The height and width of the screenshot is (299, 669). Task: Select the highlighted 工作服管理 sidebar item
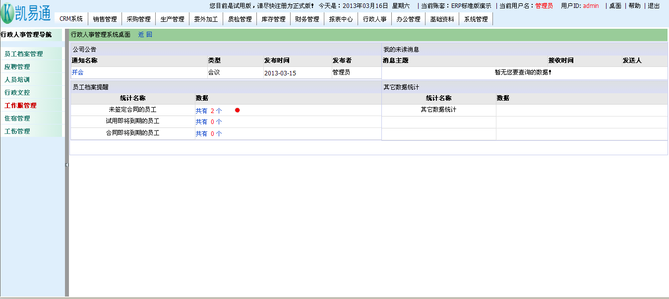click(x=20, y=106)
